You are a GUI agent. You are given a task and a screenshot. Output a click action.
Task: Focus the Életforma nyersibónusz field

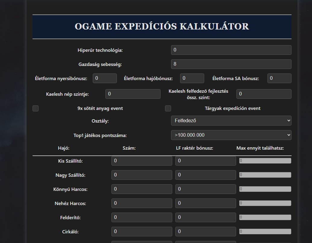(x=105, y=78)
